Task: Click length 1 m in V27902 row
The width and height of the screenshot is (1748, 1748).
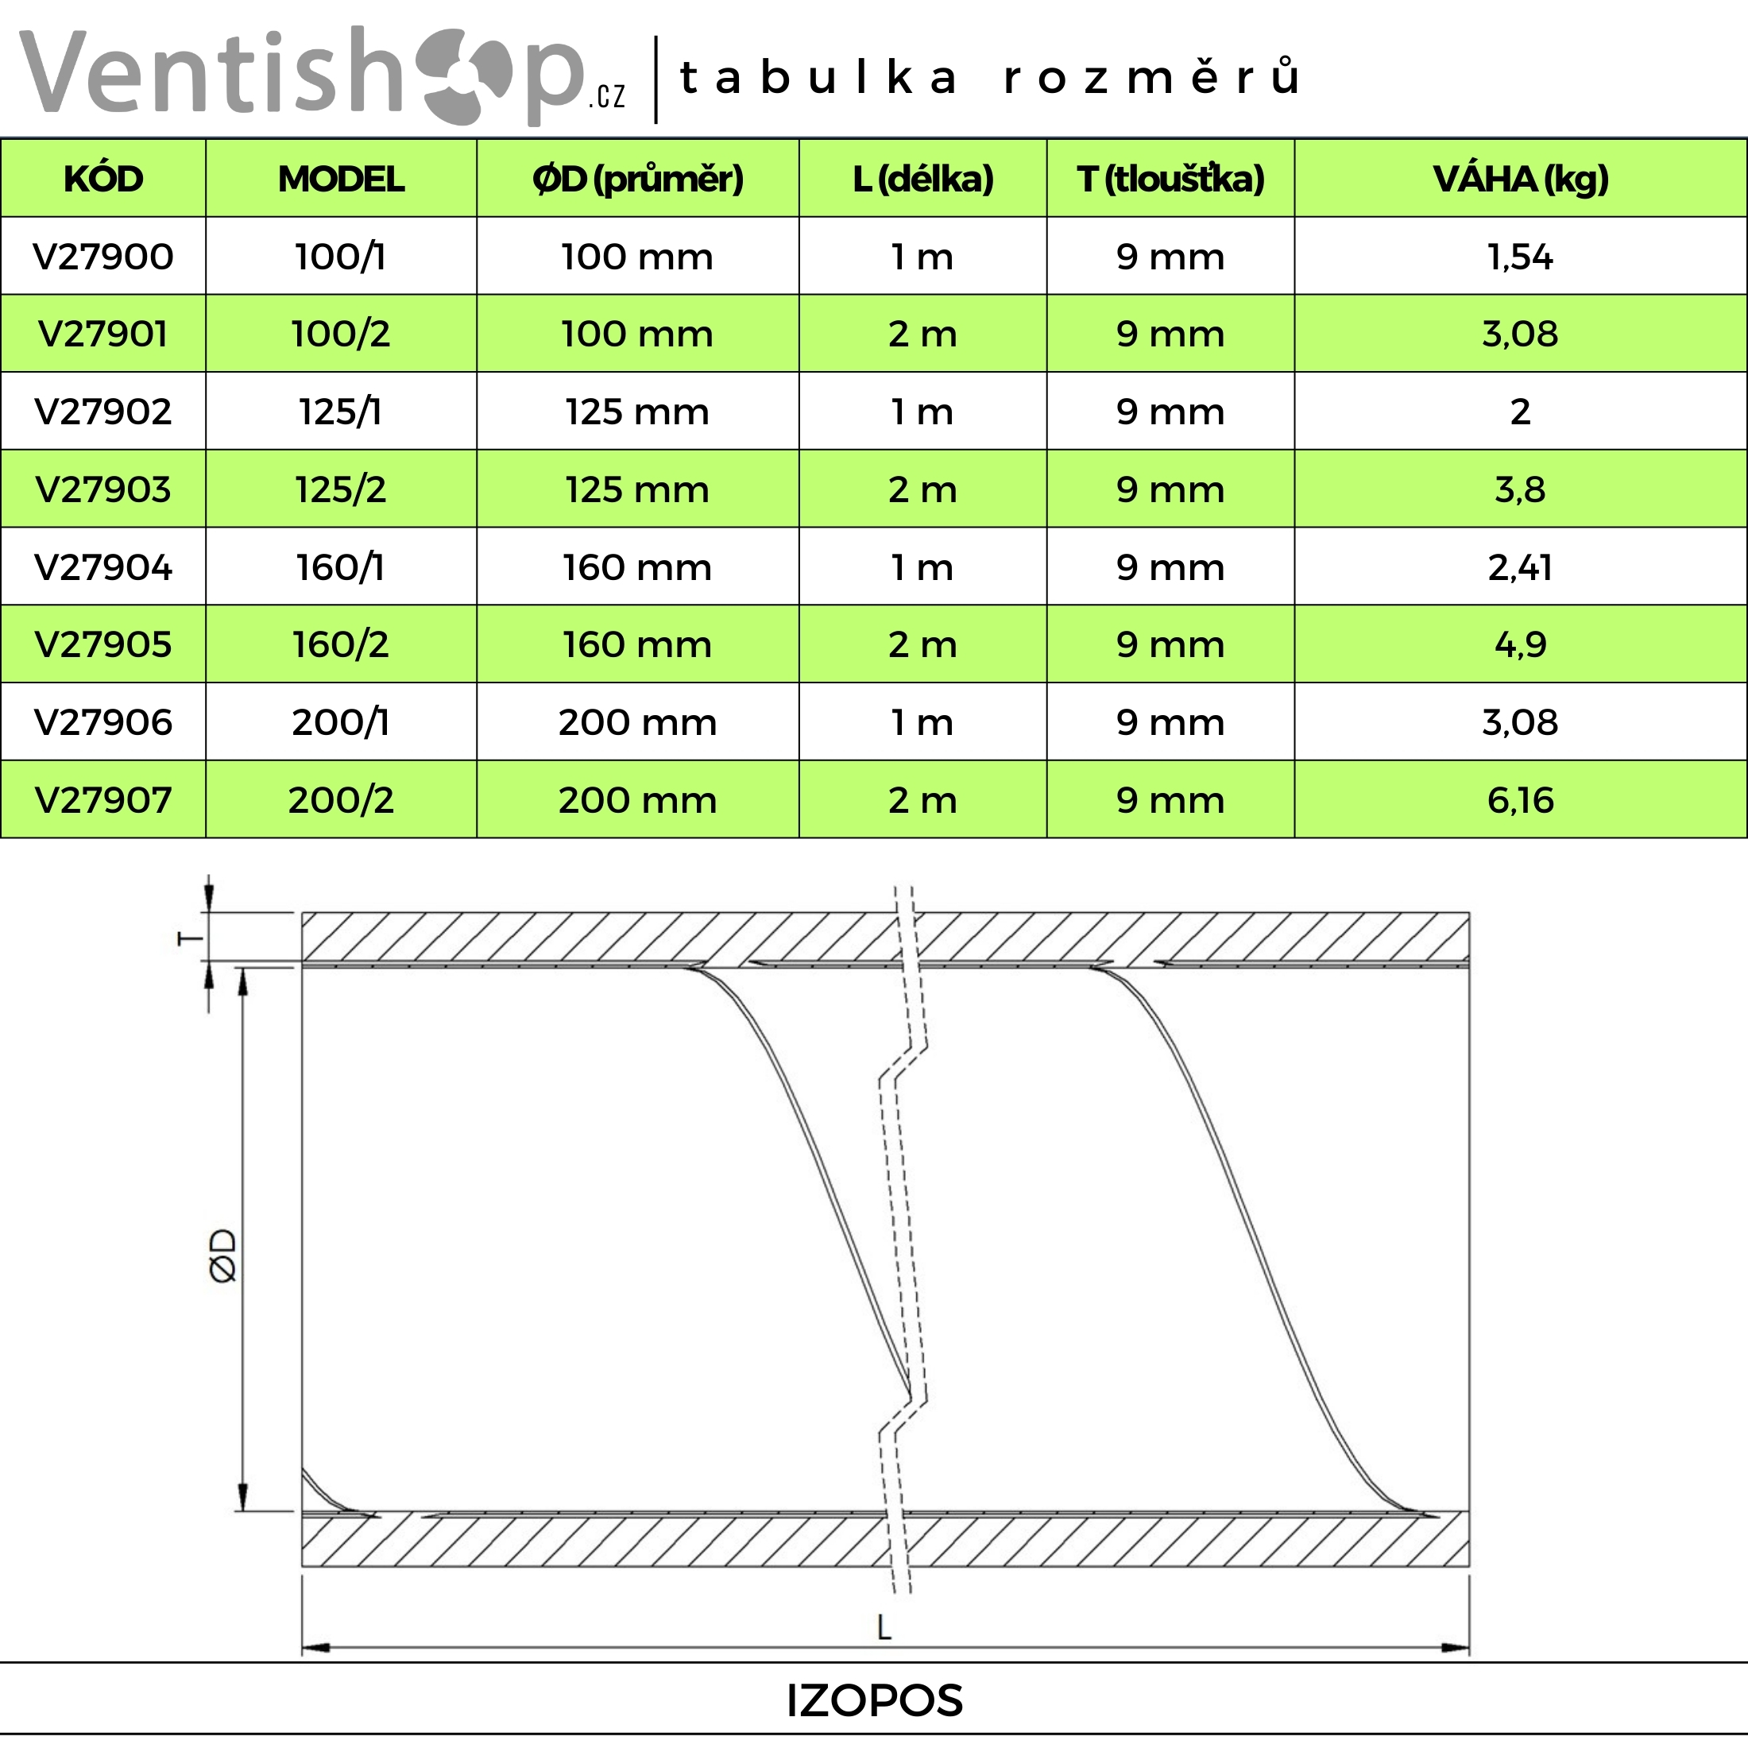Action: (922, 412)
